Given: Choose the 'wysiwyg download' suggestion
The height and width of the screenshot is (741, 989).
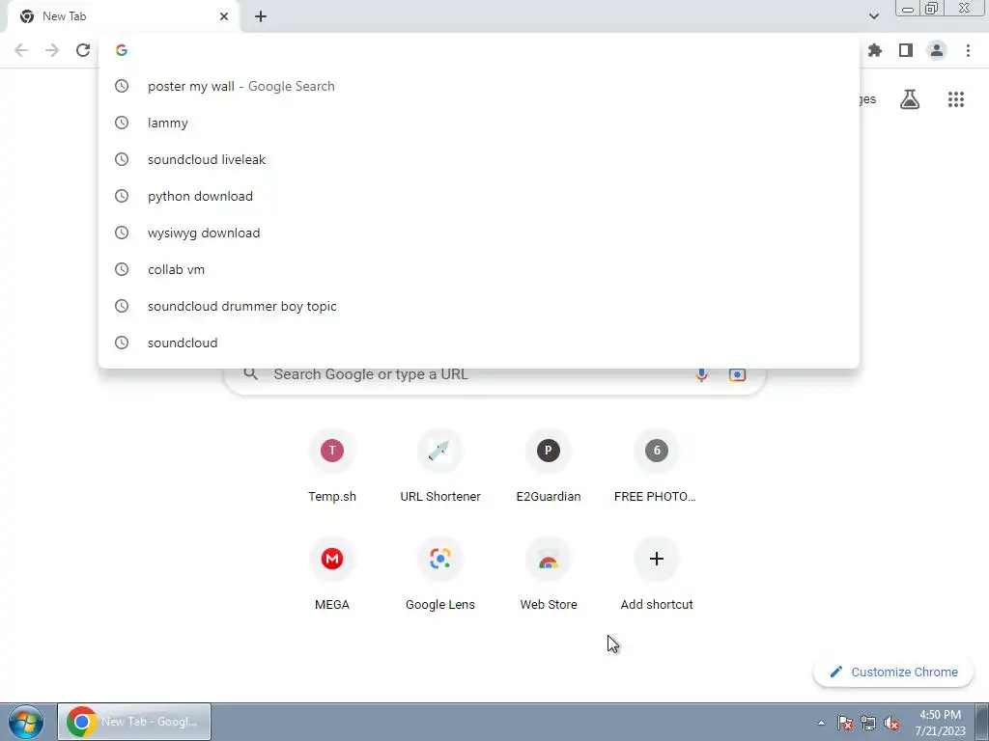Looking at the screenshot, I should (479, 233).
